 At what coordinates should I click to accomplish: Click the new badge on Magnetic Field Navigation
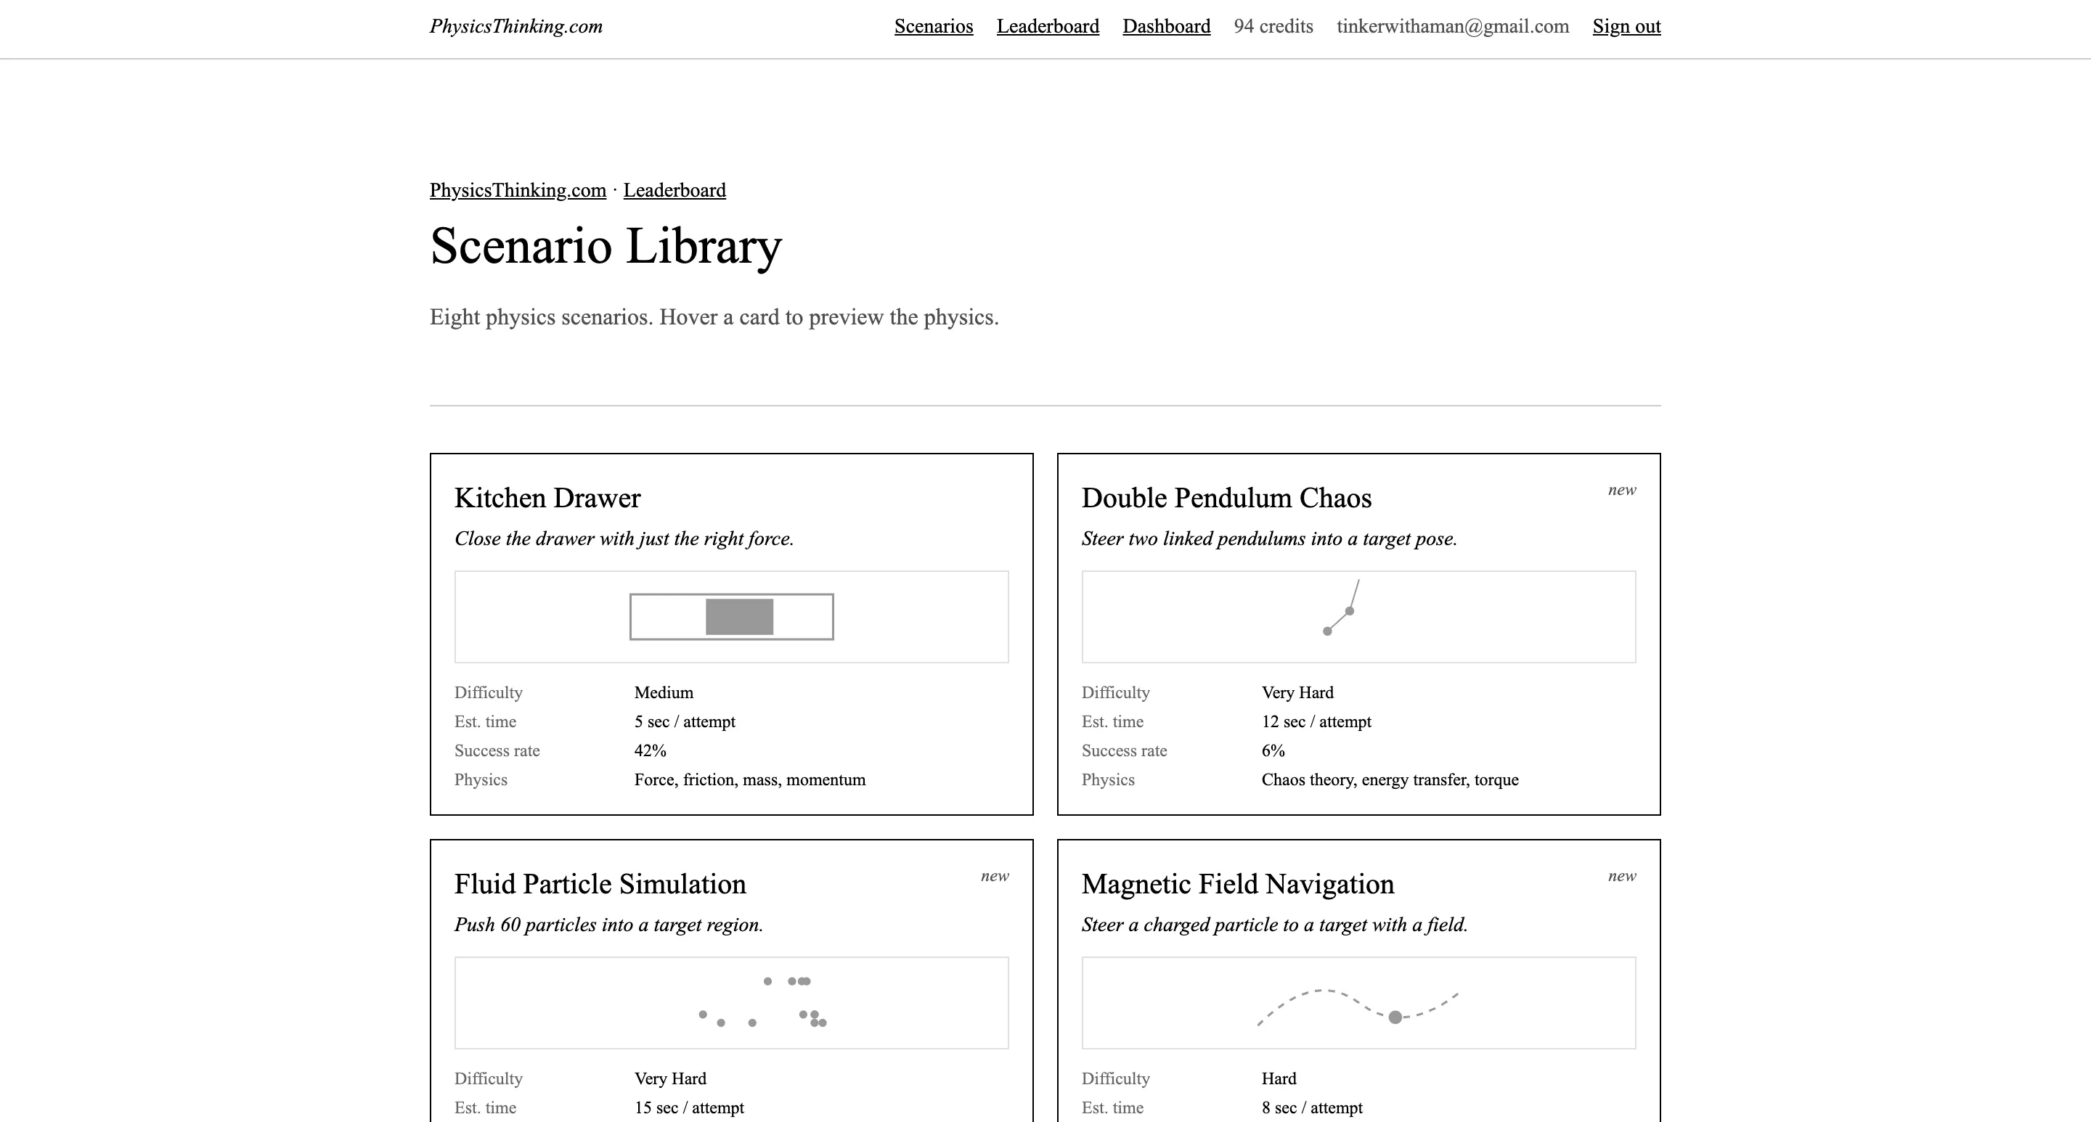1622,876
